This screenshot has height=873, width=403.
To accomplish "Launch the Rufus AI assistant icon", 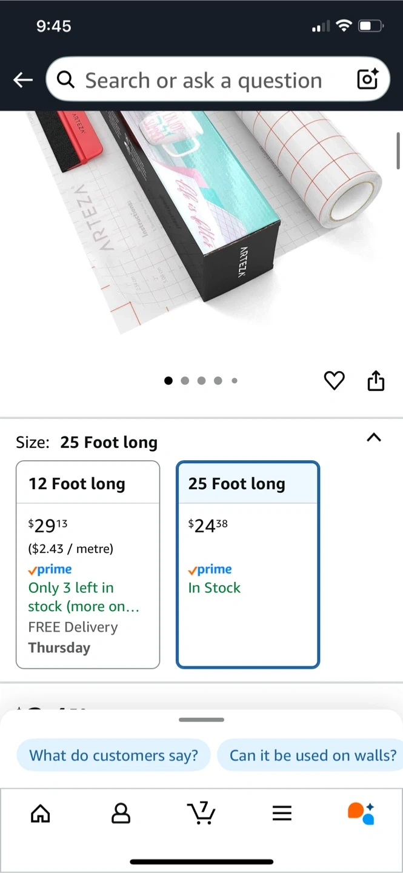I will coord(361,813).
